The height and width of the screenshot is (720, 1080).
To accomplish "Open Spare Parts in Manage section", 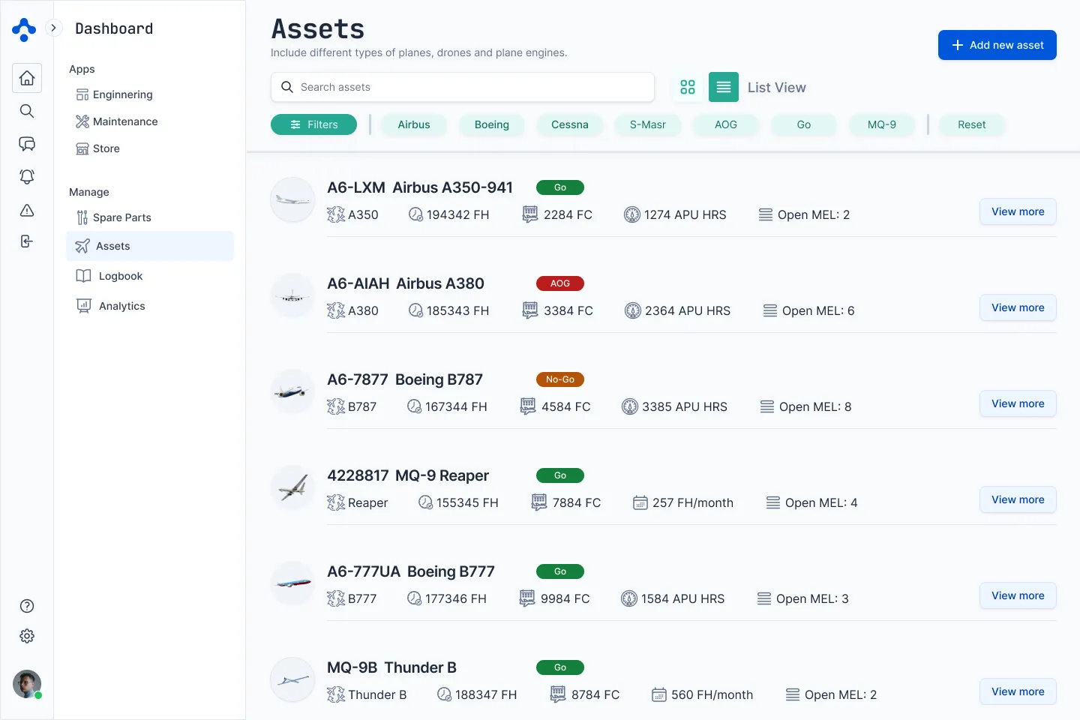I will click(x=114, y=217).
